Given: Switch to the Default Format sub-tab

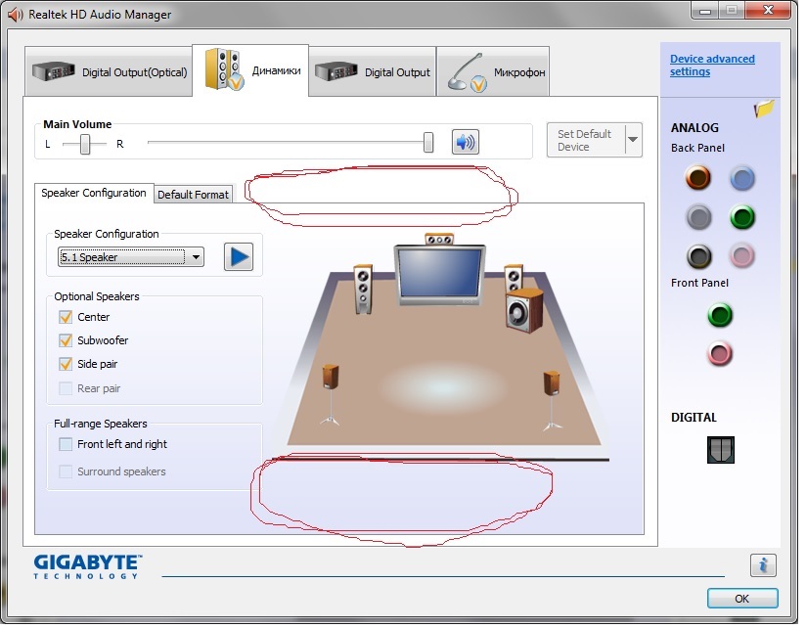Looking at the screenshot, I should pyautogui.click(x=193, y=195).
